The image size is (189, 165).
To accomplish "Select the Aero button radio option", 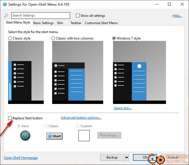I will coord(19,126).
